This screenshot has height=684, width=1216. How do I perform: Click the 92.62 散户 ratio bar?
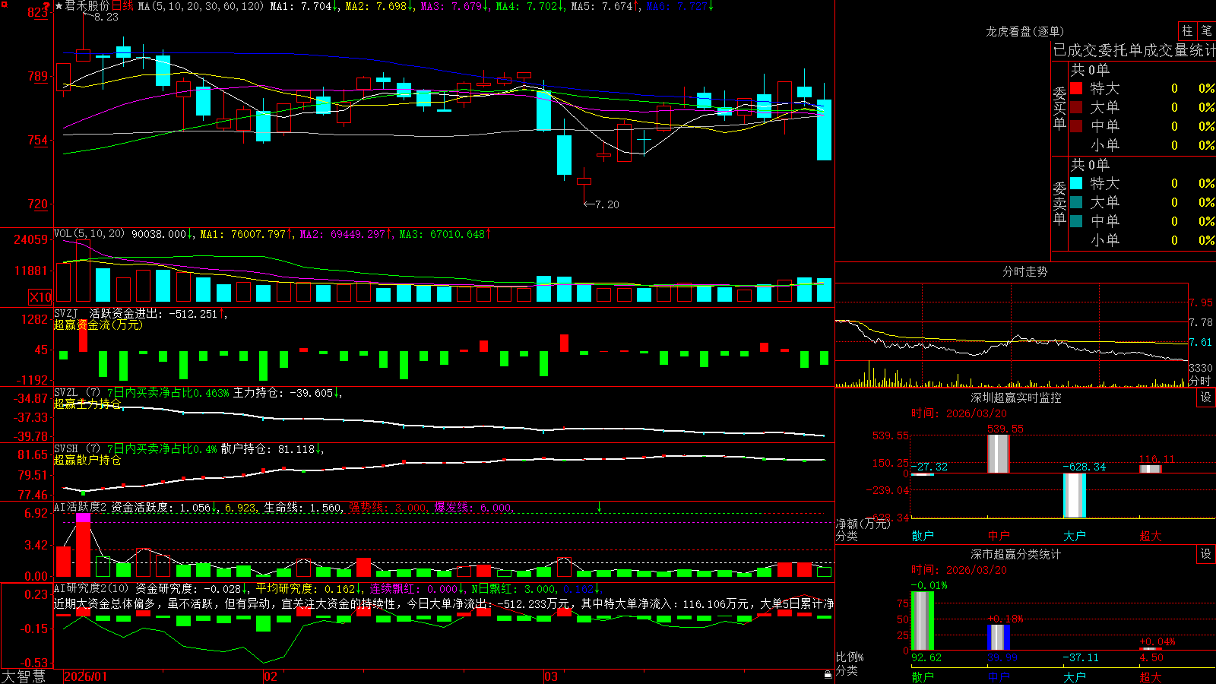point(923,621)
